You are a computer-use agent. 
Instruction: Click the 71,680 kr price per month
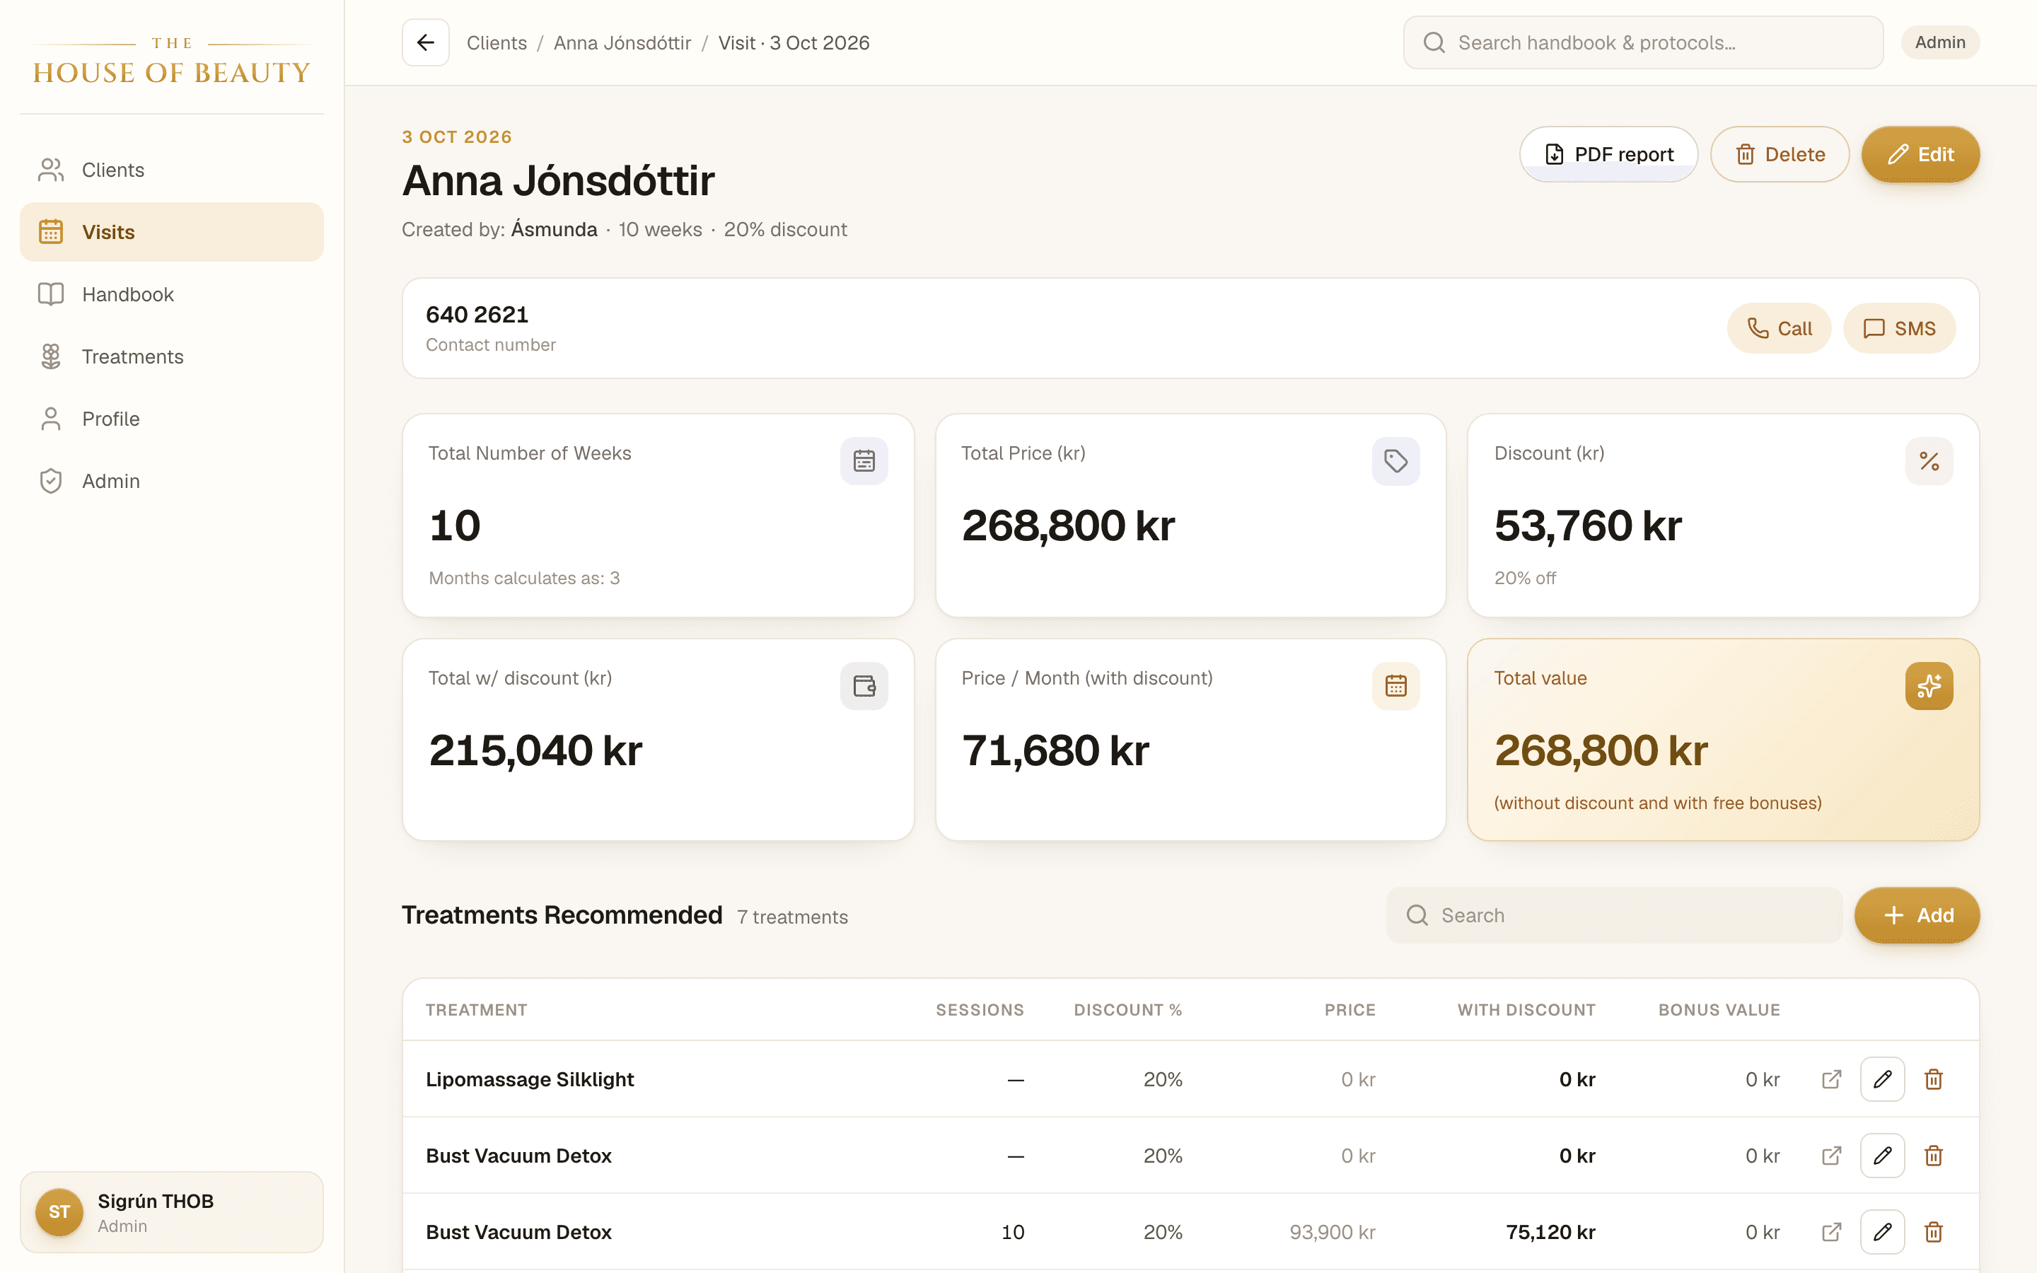(x=1055, y=750)
